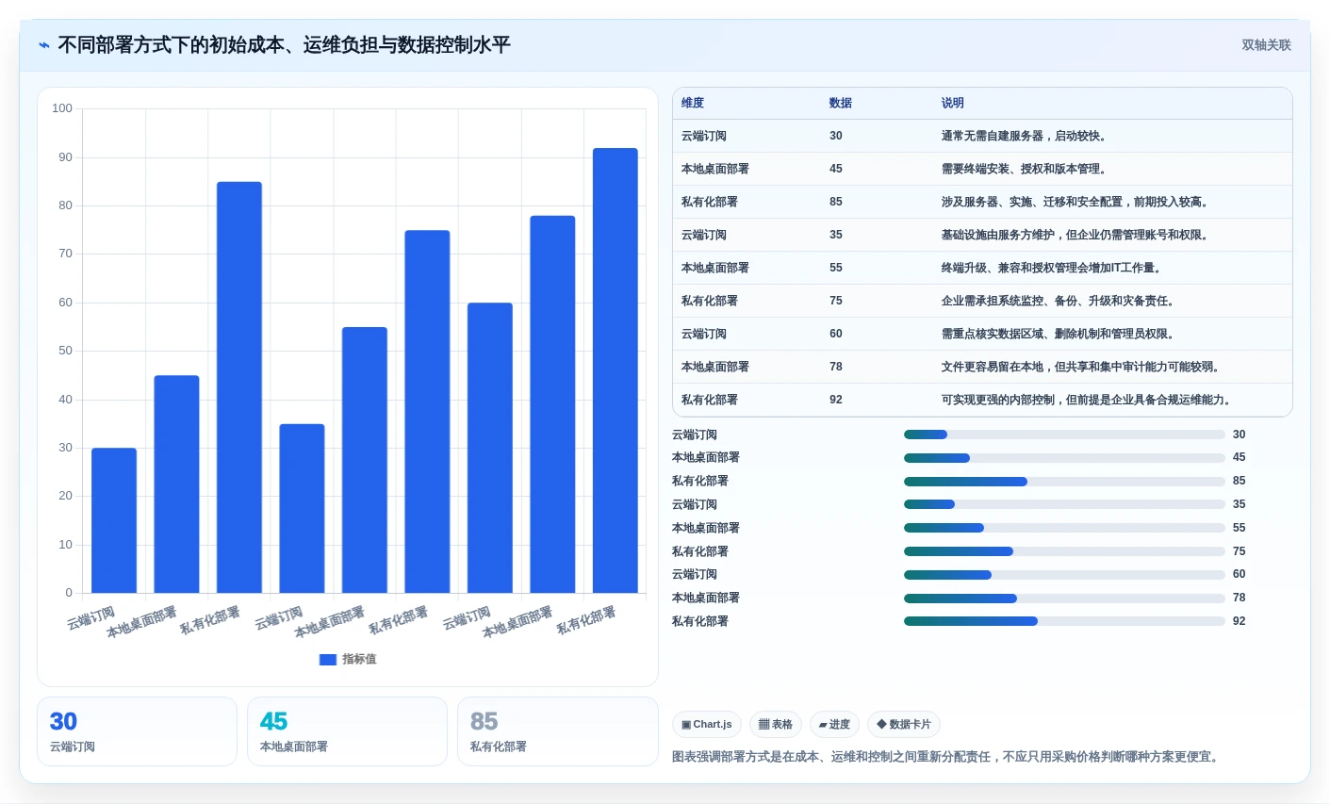Select the Chart.js chip
Screen dimensions: 1330x804
(707, 725)
